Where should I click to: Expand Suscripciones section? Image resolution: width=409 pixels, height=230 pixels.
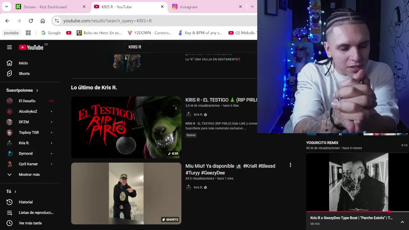[x=22, y=90]
